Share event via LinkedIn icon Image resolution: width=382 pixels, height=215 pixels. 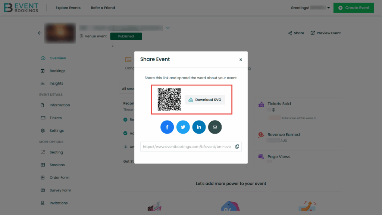(199, 127)
